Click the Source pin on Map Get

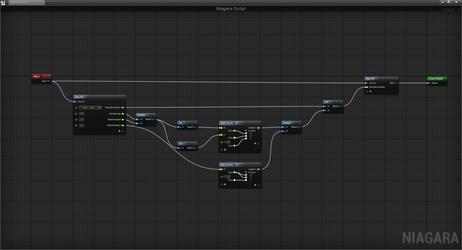pos(75,101)
